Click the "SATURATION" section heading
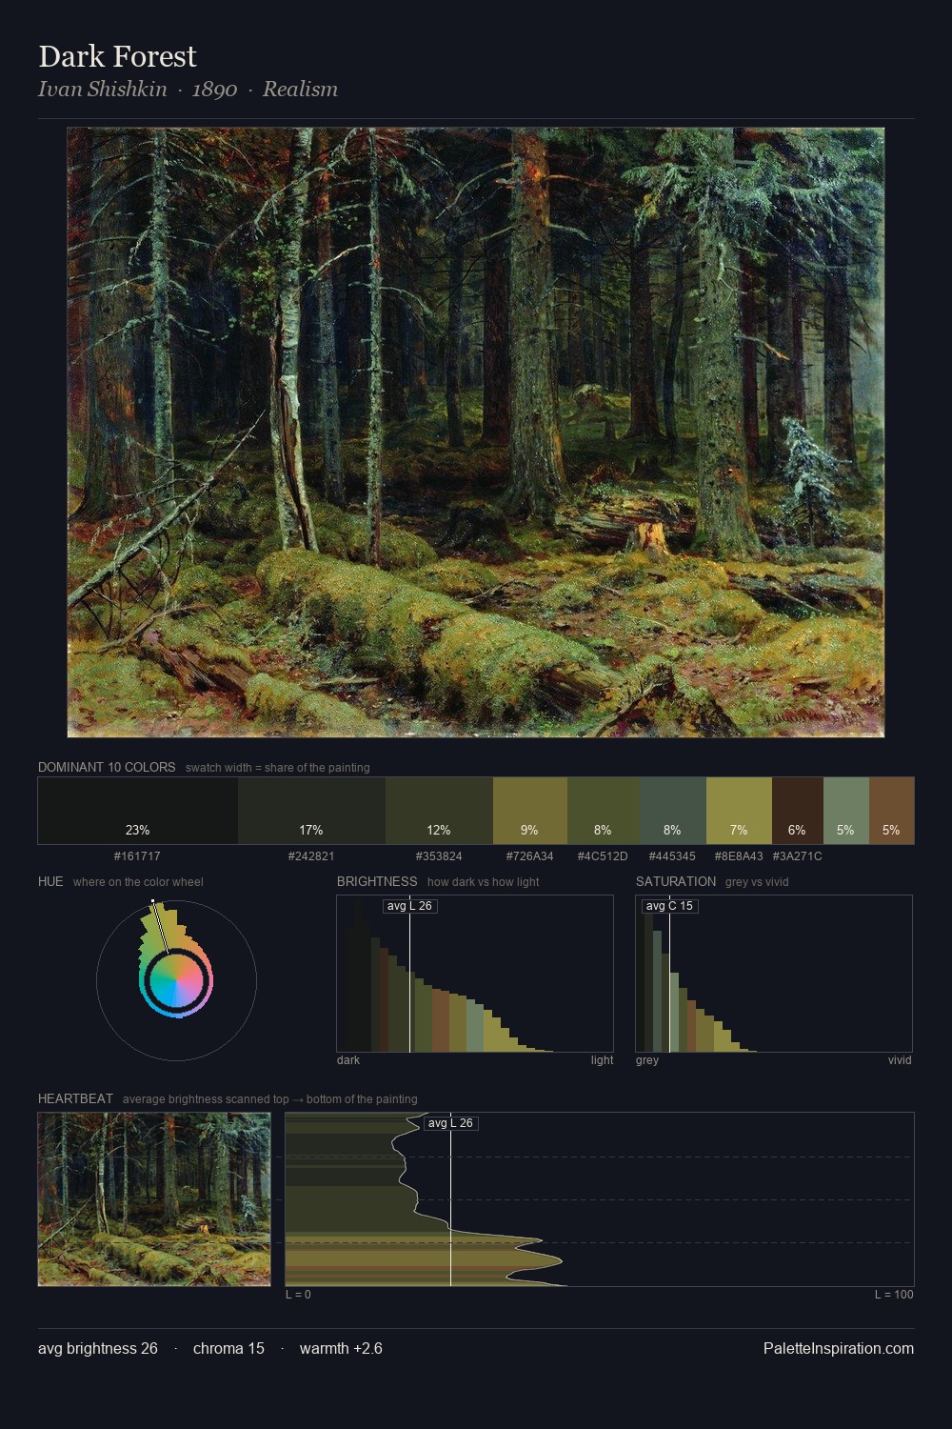952x1429 pixels. [676, 881]
